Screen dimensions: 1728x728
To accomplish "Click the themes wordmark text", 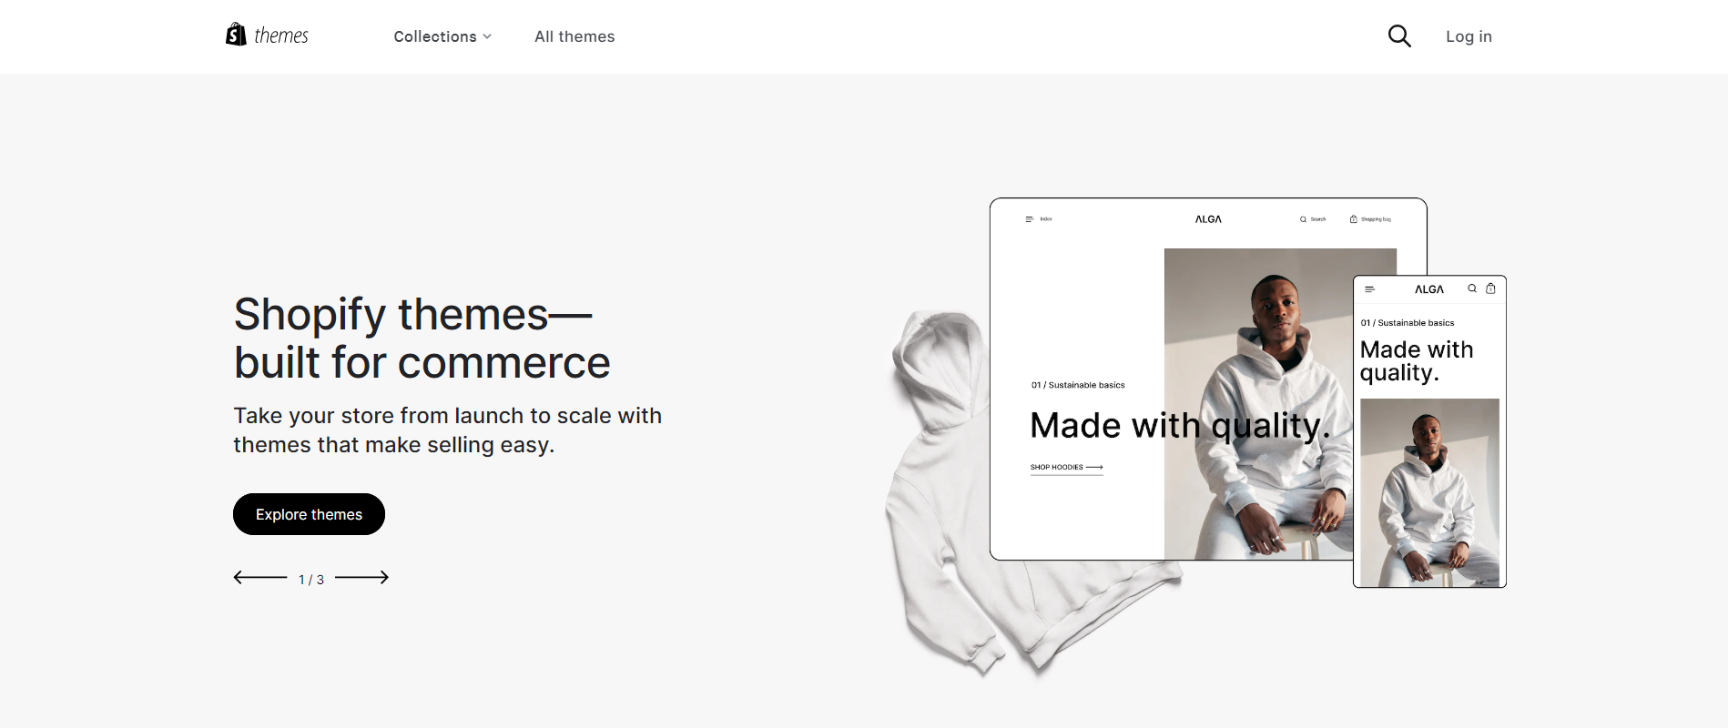I will tap(281, 35).
